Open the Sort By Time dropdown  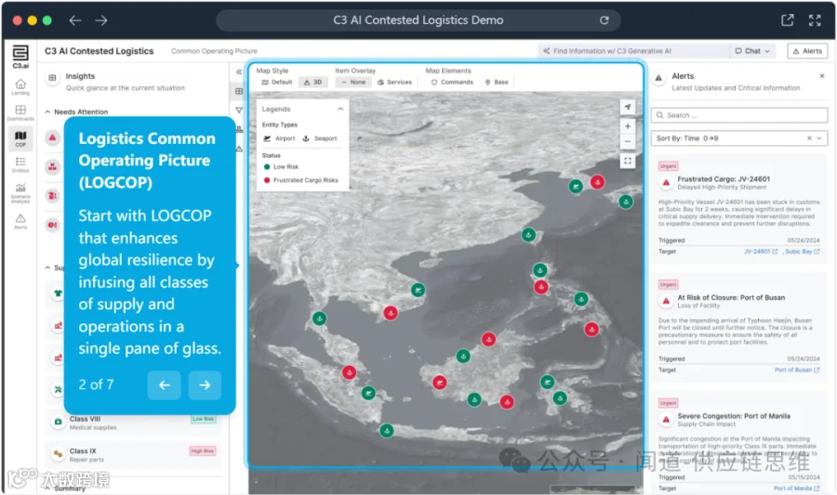coord(739,138)
